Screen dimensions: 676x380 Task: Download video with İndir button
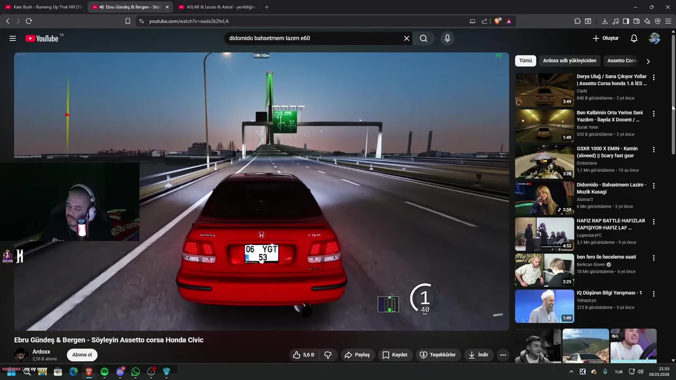click(478, 355)
